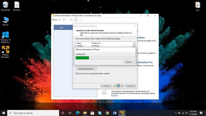Click the Unity mode toolbar icon
The width and height of the screenshot is (206, 116).
pos(80,20)
